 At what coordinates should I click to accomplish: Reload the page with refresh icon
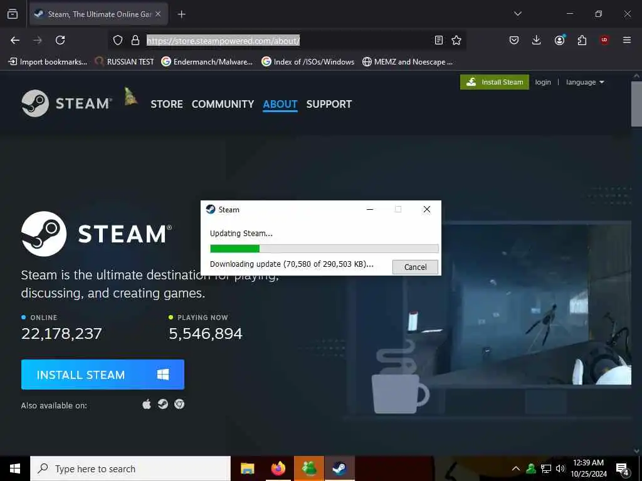[x=60, y=40]
